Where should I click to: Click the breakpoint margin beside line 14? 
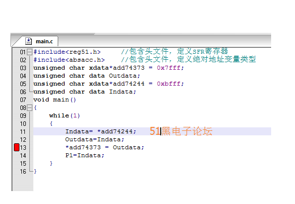[x=16, y=155]
